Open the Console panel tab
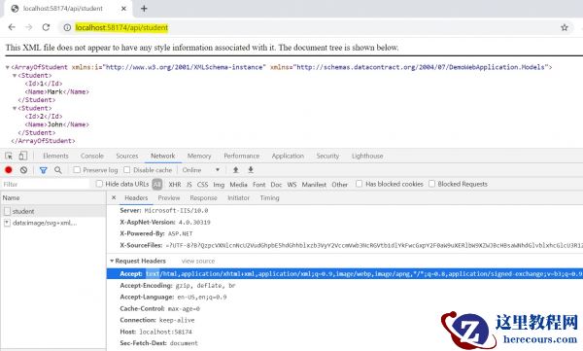The width and height of the screenshot is (583, 351). coord(92,156)
